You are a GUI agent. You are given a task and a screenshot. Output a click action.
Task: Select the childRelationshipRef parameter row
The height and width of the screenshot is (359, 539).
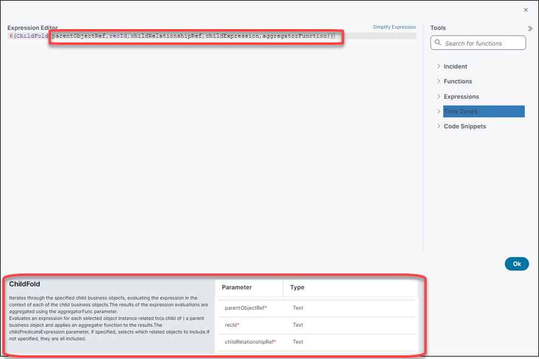click(250, 342)
